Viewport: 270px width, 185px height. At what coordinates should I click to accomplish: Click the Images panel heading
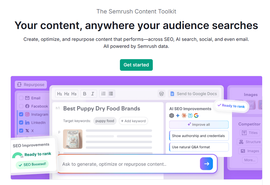[x=251, y=95]
